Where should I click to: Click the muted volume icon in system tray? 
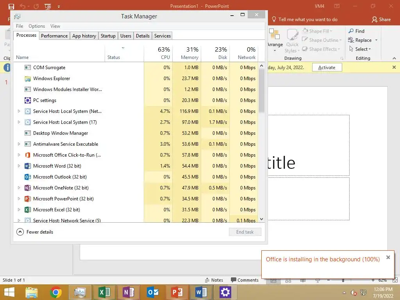pyautogui.click(x=354, y=293)
